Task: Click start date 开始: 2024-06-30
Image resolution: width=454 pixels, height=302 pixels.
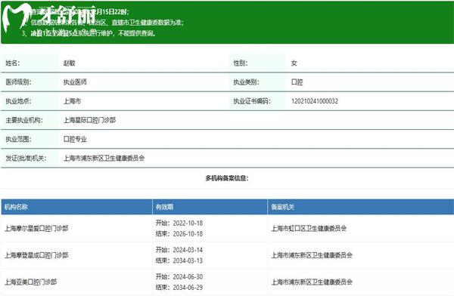Action: pos(179,277)
